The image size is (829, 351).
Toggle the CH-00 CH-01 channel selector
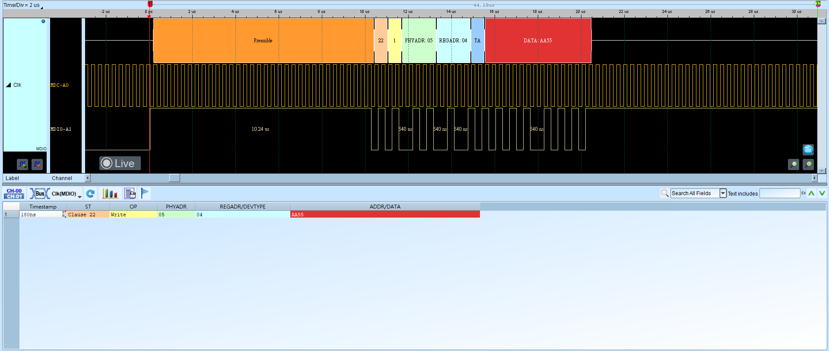tap(14, 193)
